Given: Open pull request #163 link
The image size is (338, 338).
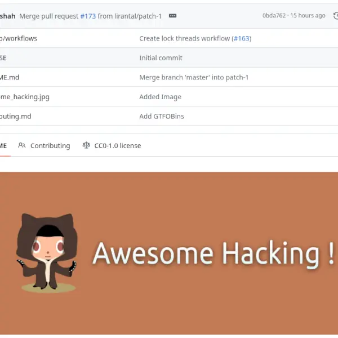Looking at the screenshot, I should (242, 38).
